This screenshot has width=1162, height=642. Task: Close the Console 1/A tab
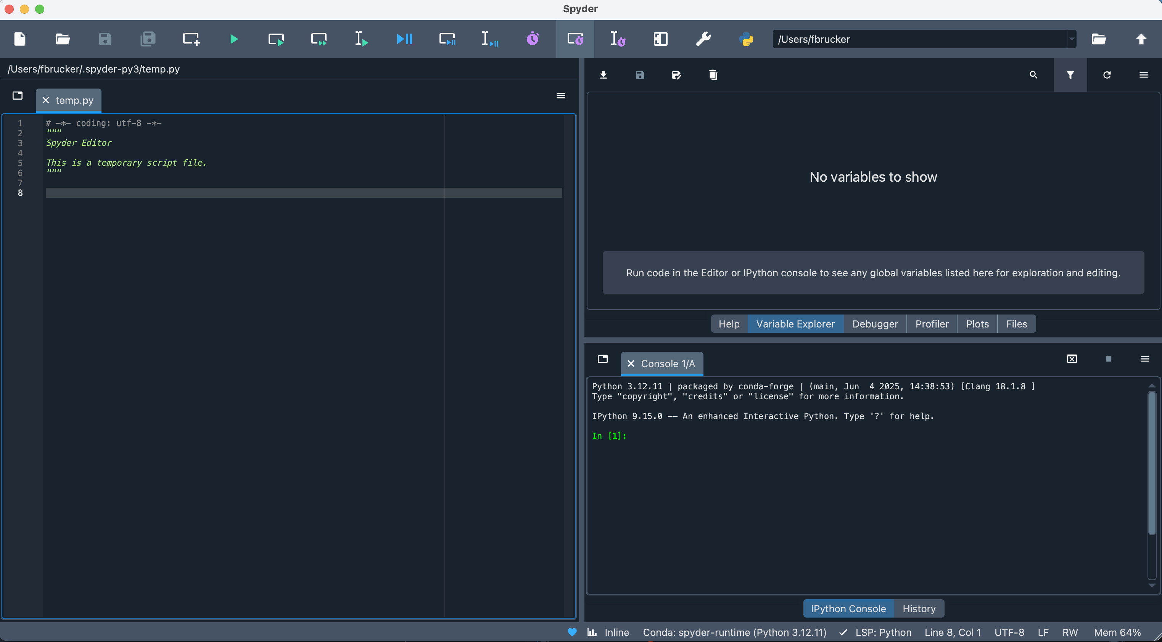tap(631, 363)
